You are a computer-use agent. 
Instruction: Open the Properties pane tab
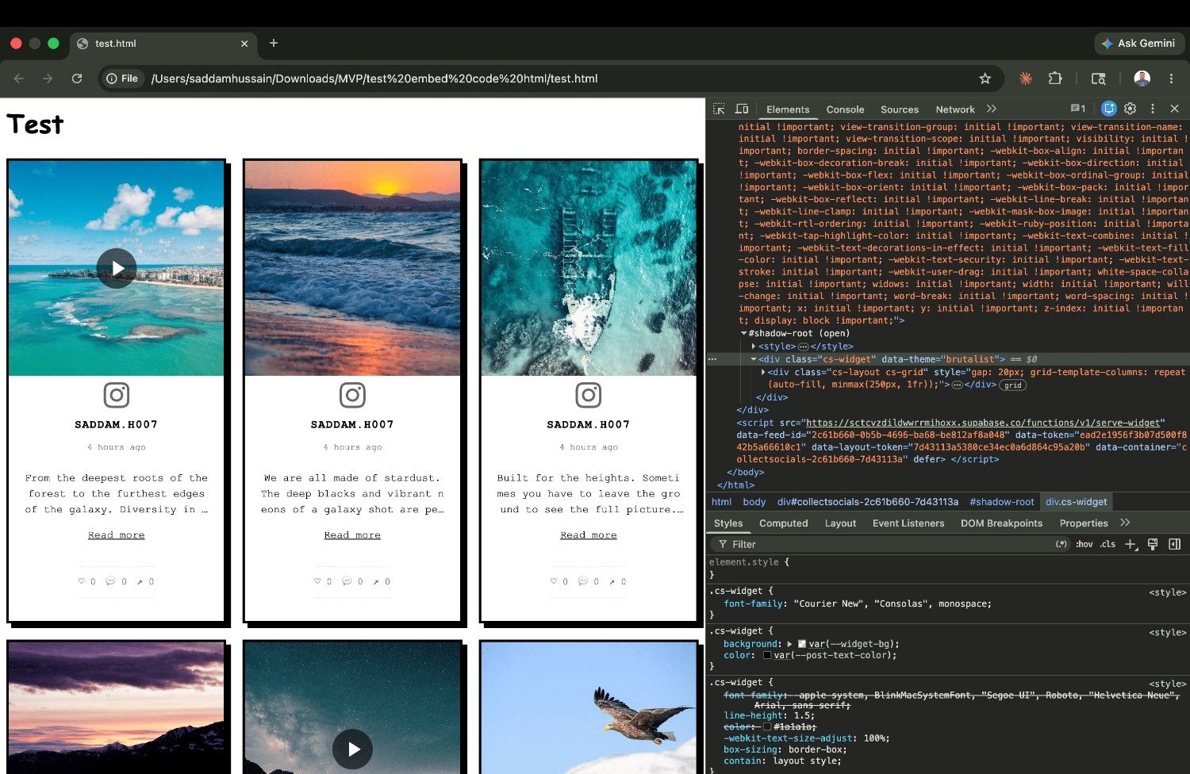click(x=1083, y=523)
